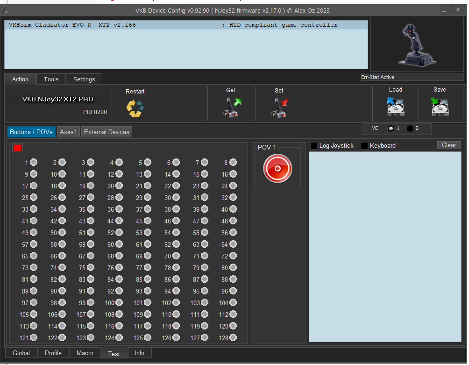Screen dimensions: 469x365
Task: Click inside the joystick log area
Action: (385, 246)
